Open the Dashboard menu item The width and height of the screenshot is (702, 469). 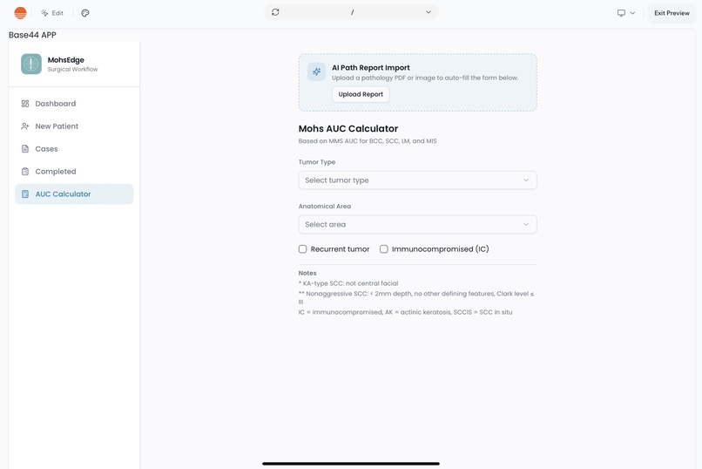point(74,104)
